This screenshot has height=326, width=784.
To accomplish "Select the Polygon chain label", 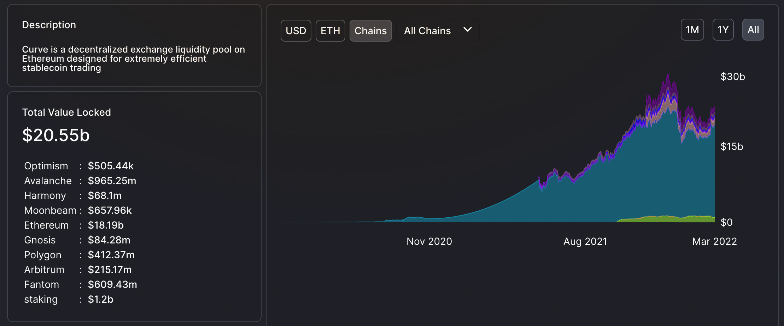I will pos(42,255).
